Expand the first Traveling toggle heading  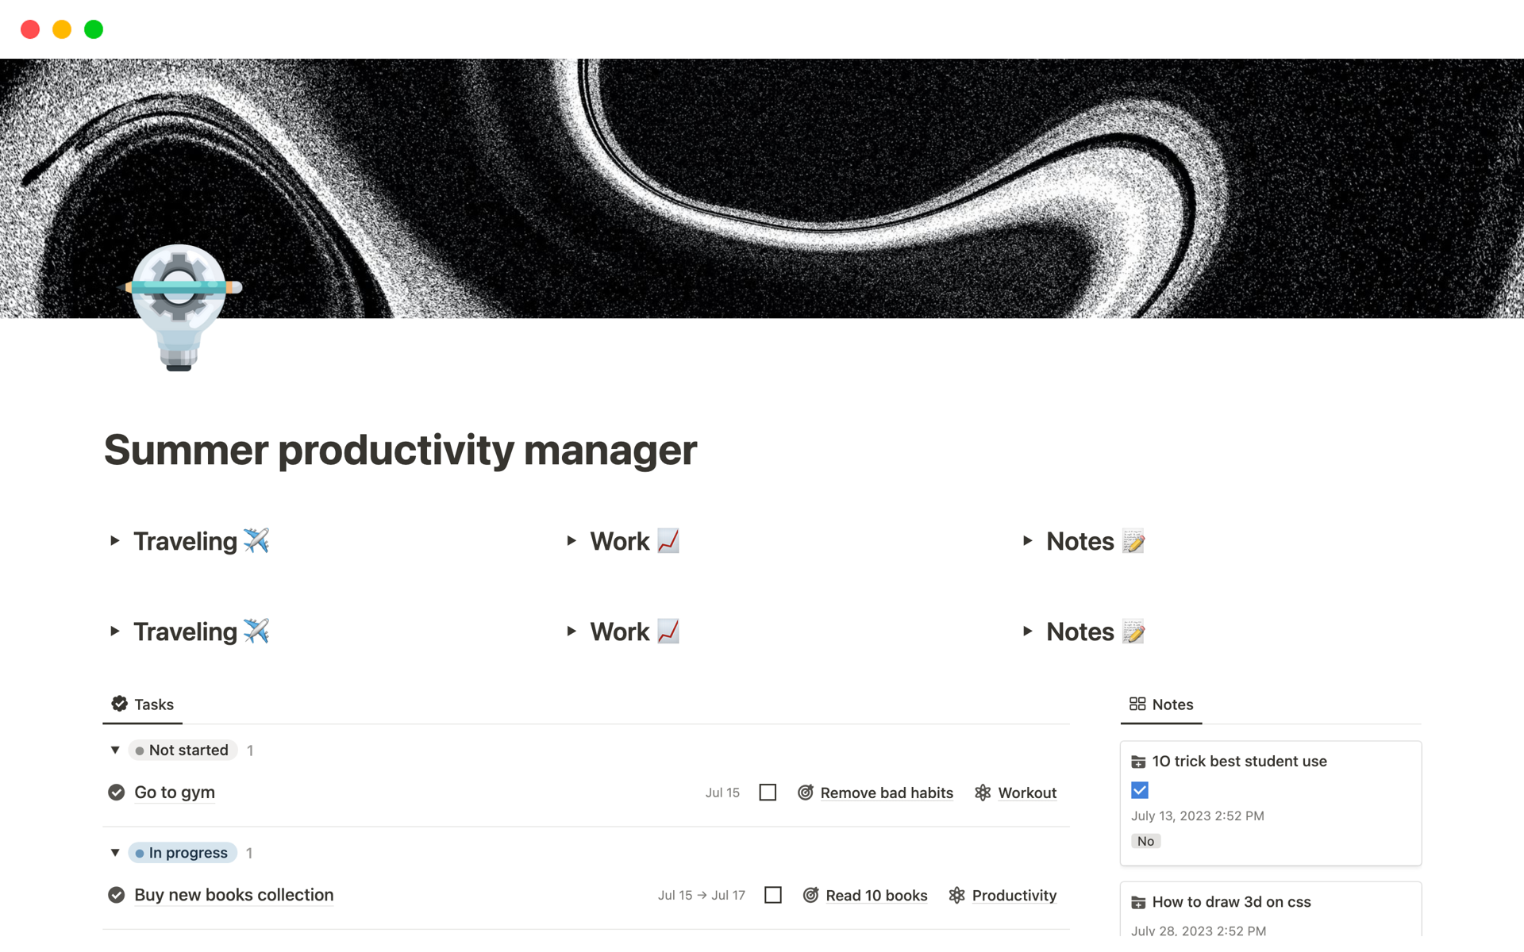[x=115, y=541]
